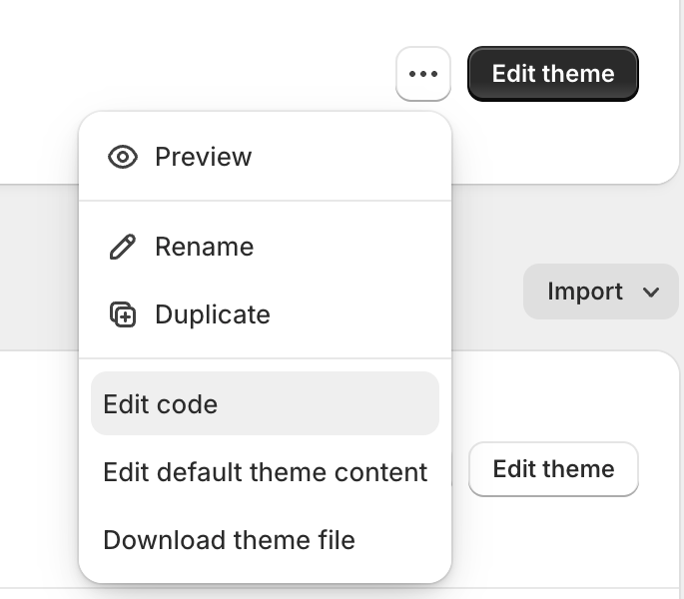The height and width of the screenshot is (599, 684).
Task: Open the three-dots more actions button
Action: point(423,74)
